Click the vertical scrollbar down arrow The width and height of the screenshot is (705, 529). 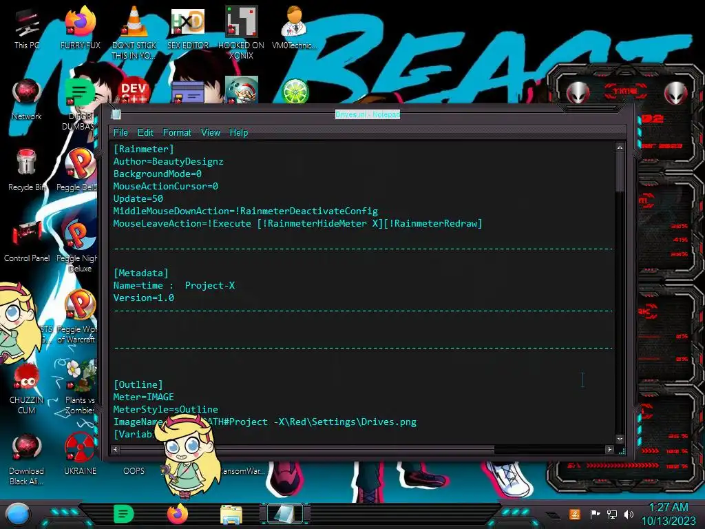pyautogui.click(x=620, y=439)
